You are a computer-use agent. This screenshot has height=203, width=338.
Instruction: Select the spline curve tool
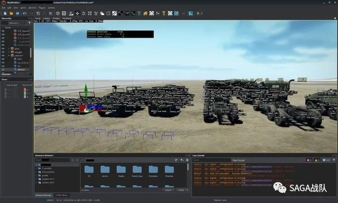pos(96,13)
